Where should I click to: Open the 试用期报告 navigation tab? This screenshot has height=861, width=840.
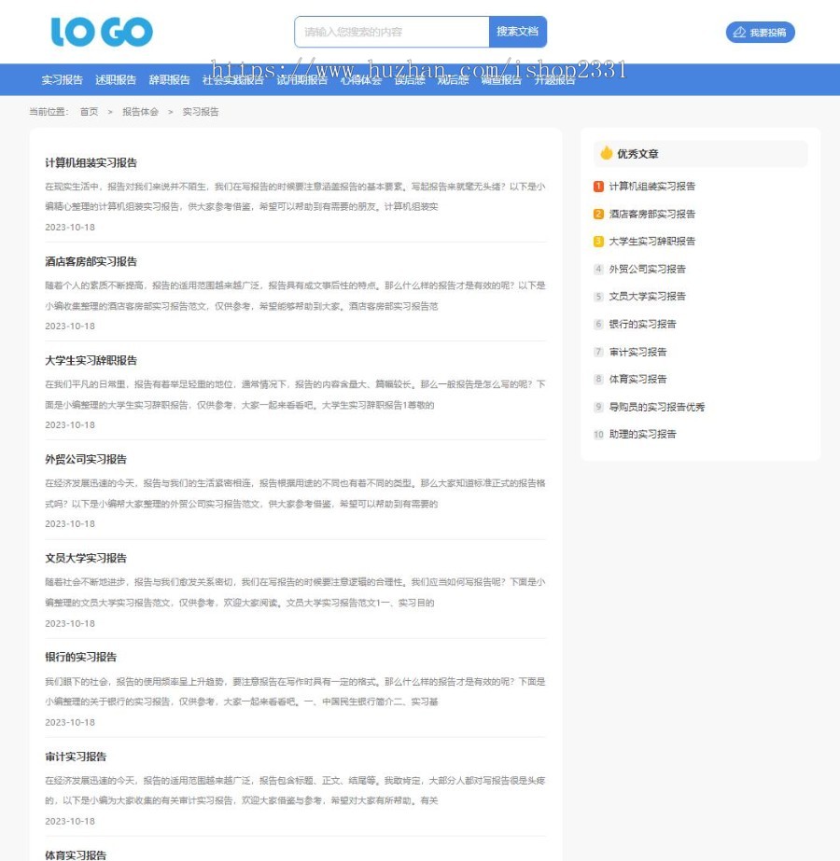[x=302, y=79]
